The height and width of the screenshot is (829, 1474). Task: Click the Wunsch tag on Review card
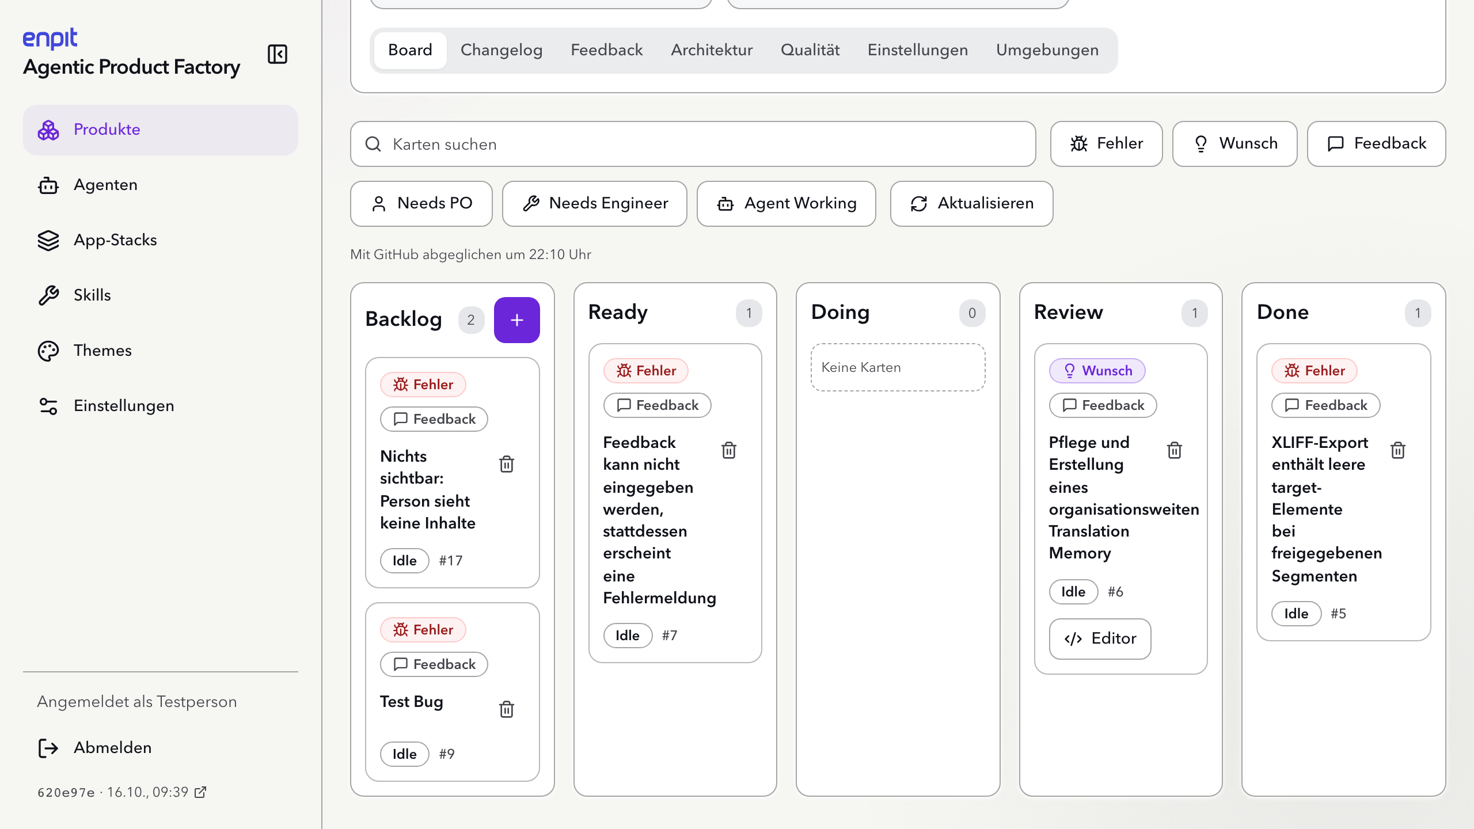(1097, 371)
